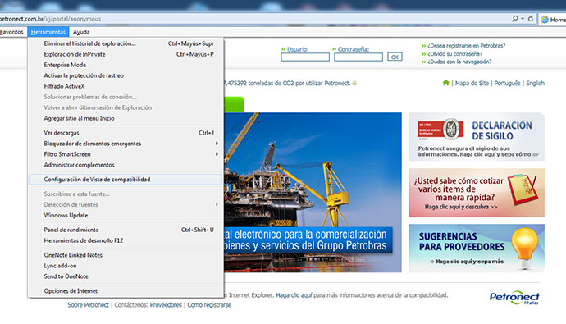Image resolution: width=566 pixels, height=324 pixels.
Task: Click the green tab above the banner
Action: pyautogui.click(x=234, y=104)
